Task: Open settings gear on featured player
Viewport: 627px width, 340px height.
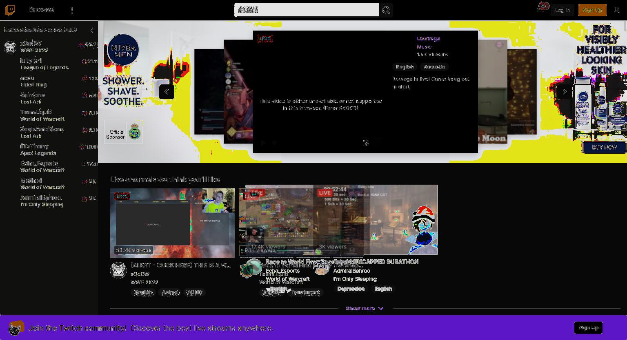Action: (366, 143)
